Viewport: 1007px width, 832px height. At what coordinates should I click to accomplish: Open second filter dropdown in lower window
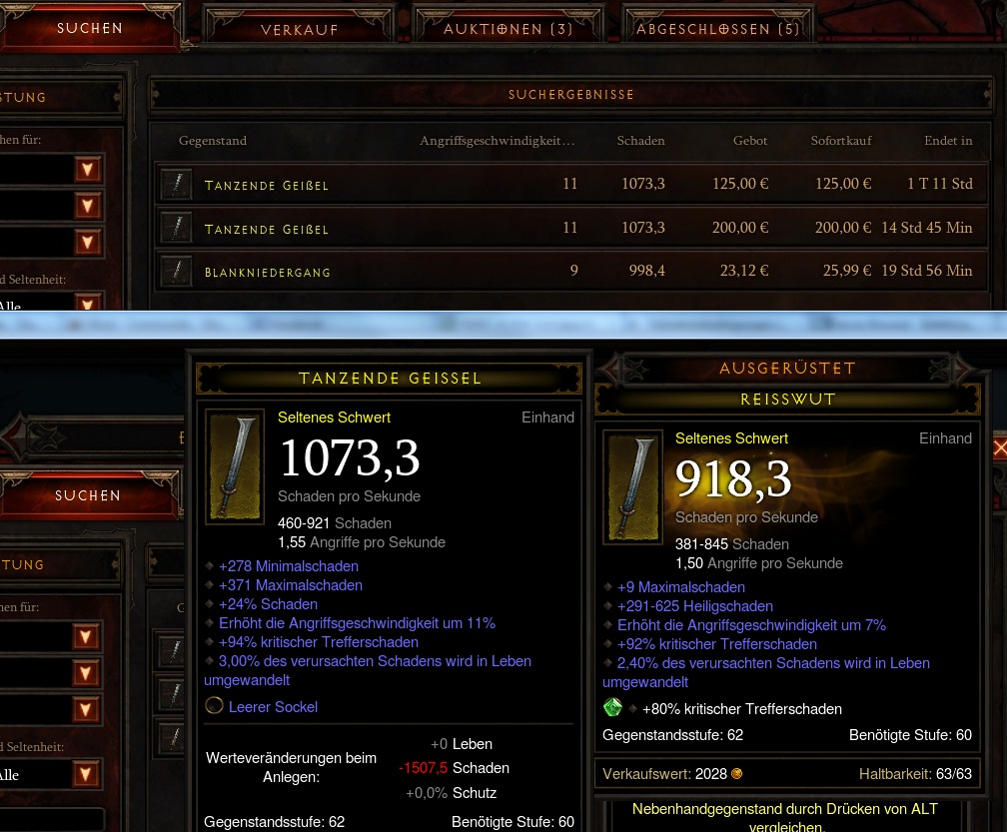point(86,673)
